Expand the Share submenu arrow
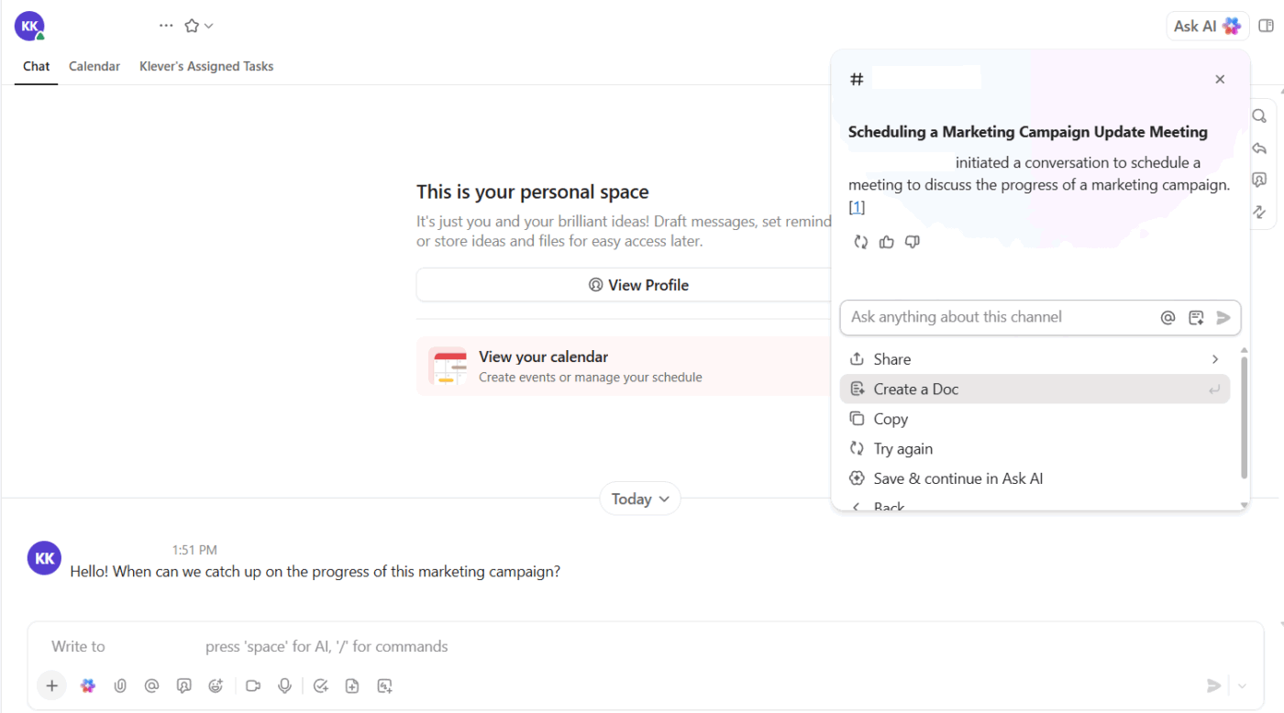The width and height of the screenshot is (1284, 713). (1215, 359)
